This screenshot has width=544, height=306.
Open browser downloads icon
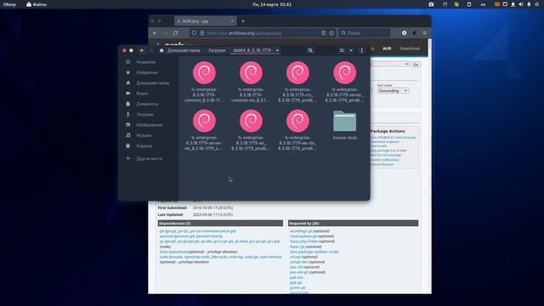[405, 33]
